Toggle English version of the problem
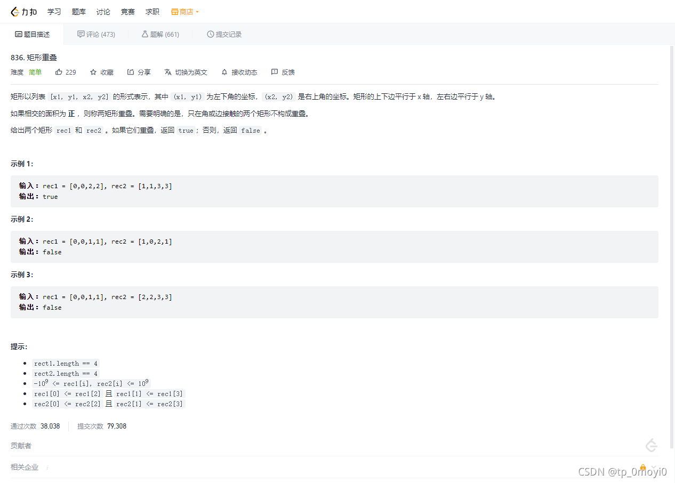The image size is (675, 483). [x=186, y=72]
